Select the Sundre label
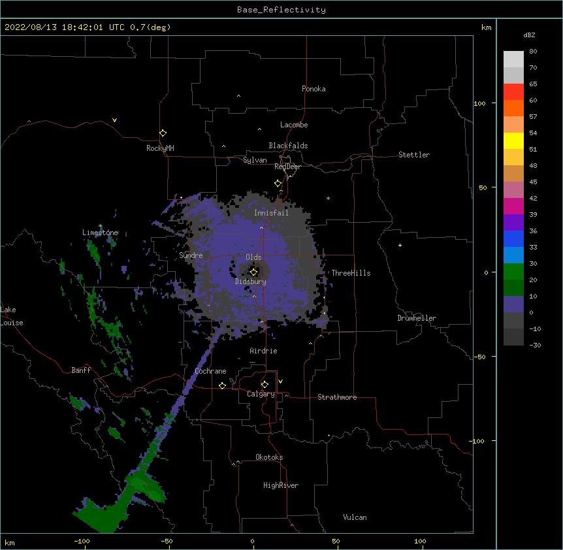 (x=191, y=255)
